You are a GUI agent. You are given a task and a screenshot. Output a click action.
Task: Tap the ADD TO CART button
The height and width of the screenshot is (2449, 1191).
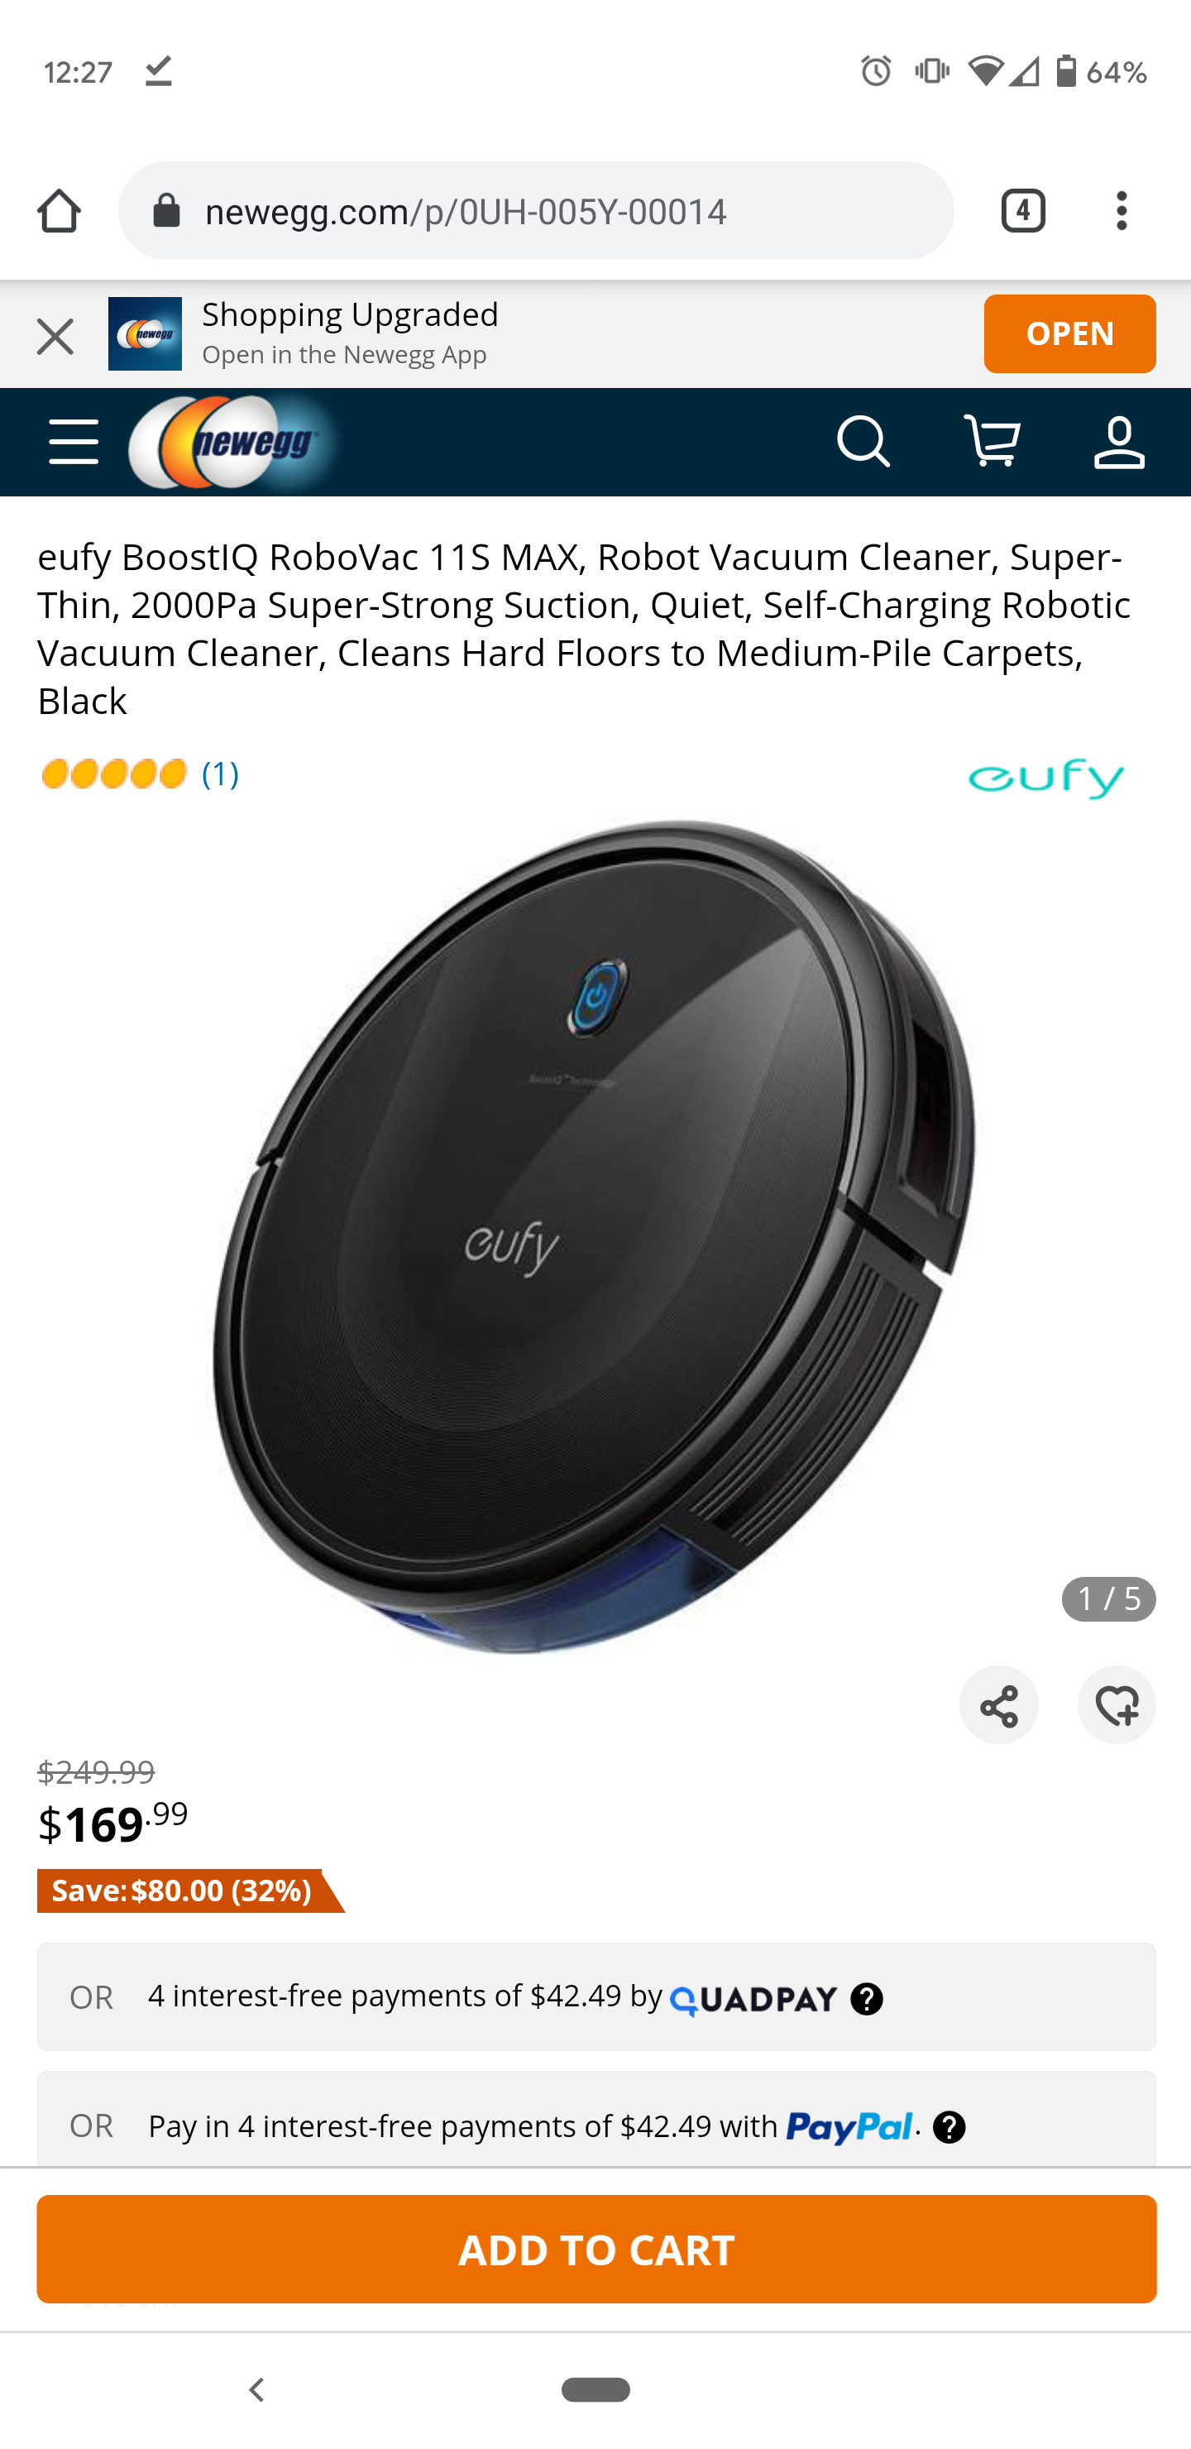596,2250
